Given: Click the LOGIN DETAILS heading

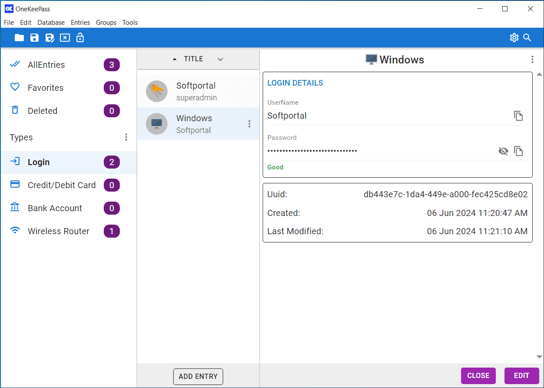Looking at the screenshot, I should 295,83.
